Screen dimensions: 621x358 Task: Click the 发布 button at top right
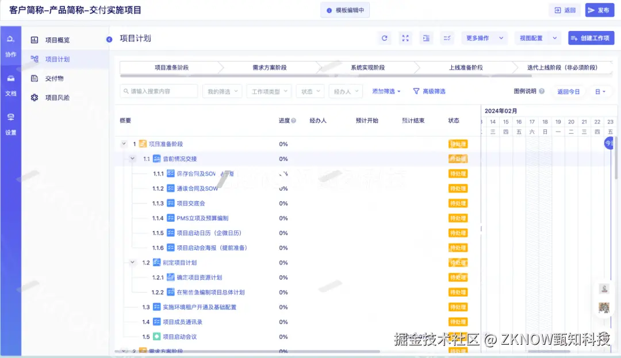(600, 9)
